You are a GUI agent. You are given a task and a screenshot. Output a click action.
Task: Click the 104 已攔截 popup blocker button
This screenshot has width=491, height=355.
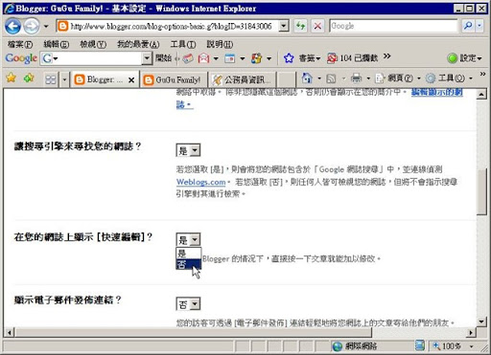(x=352, y=58)
